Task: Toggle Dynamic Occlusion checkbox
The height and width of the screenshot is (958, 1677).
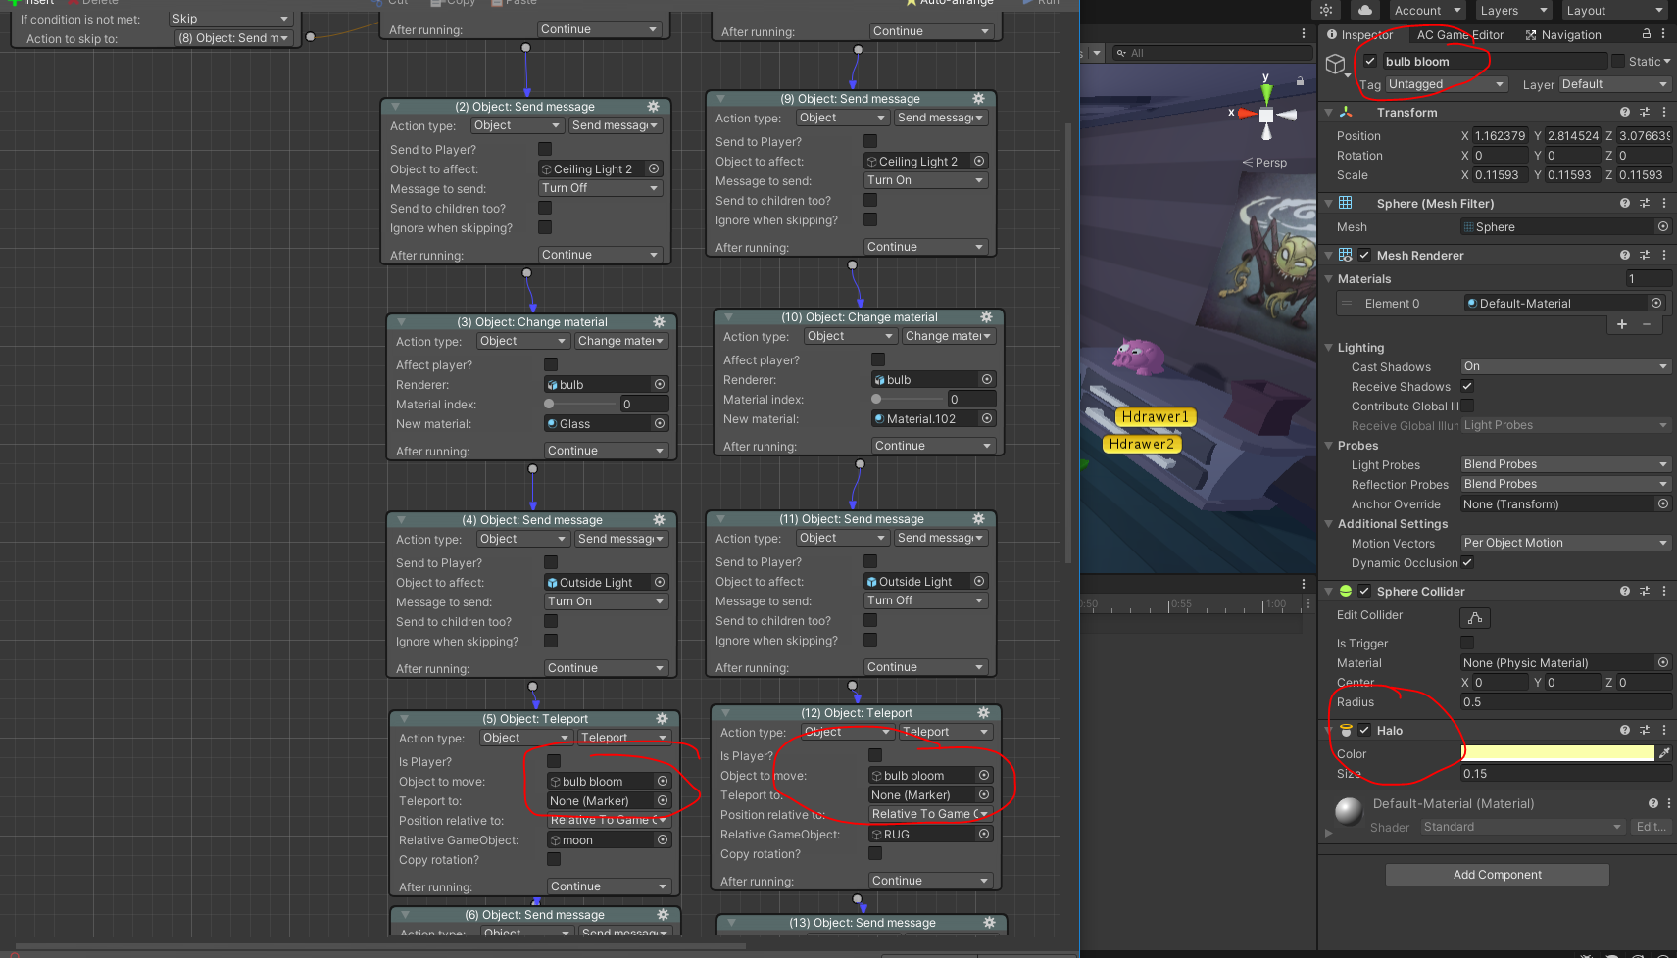Action: tap(1467, 562)
